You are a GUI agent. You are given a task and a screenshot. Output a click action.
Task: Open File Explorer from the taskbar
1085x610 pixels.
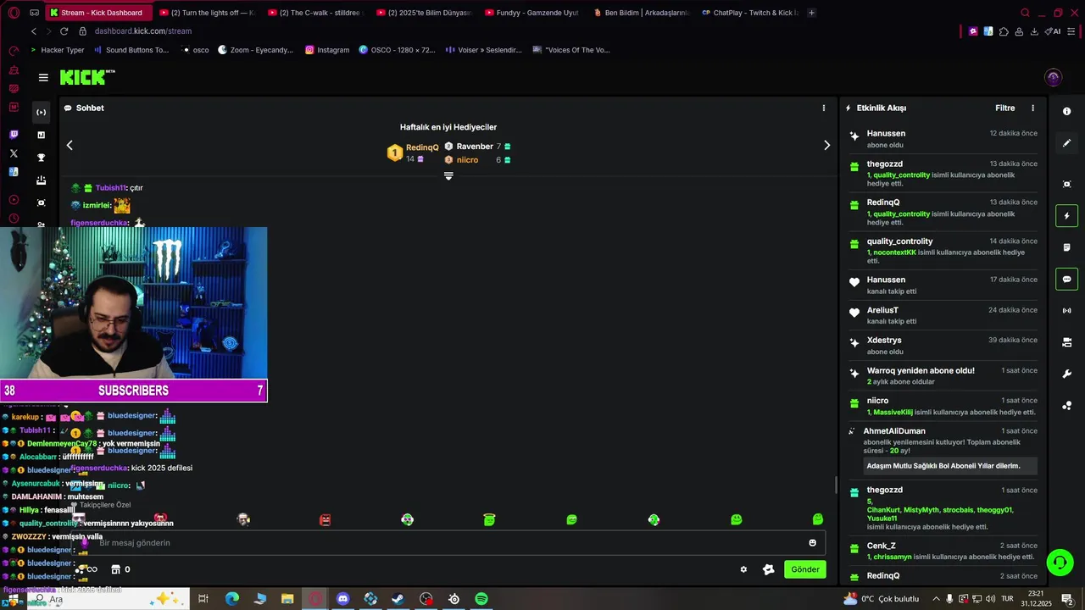point(287,599)
